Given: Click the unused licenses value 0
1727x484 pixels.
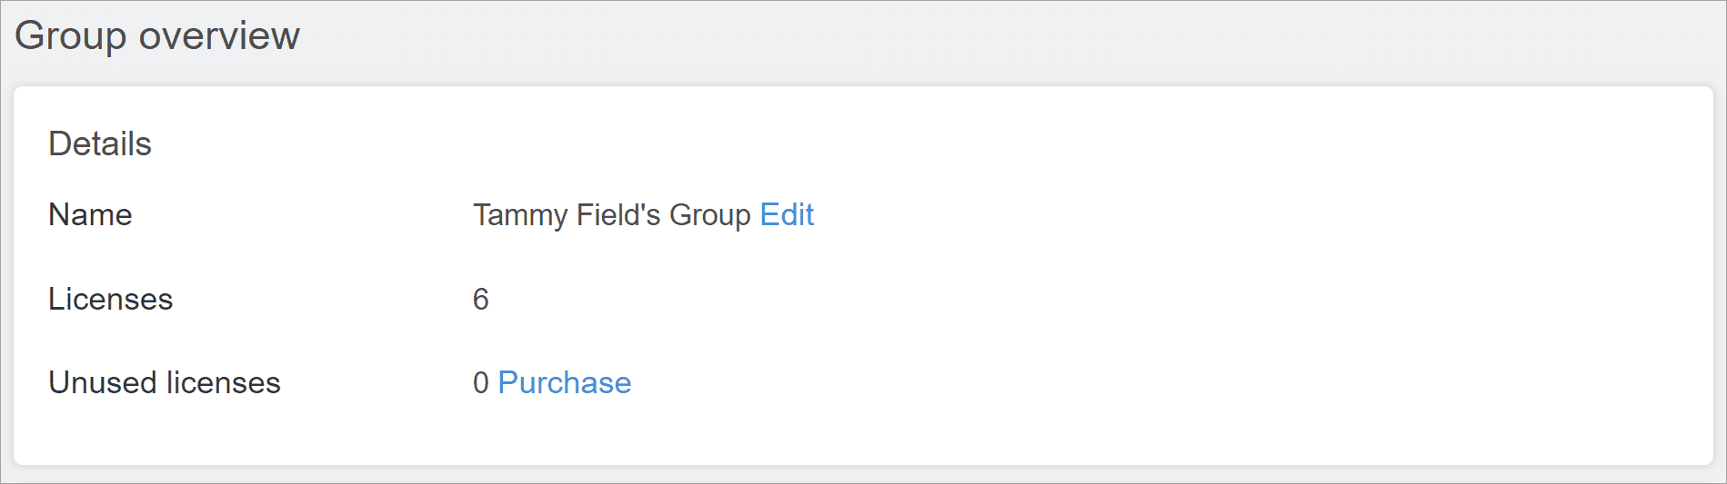Looking at the screenshot, I should (481, 383).
